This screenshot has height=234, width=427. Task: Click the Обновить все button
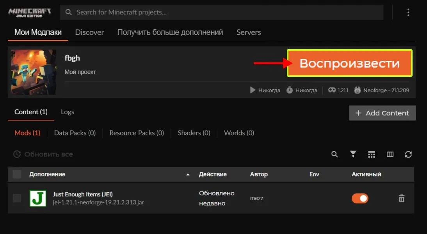click(43, 154)
